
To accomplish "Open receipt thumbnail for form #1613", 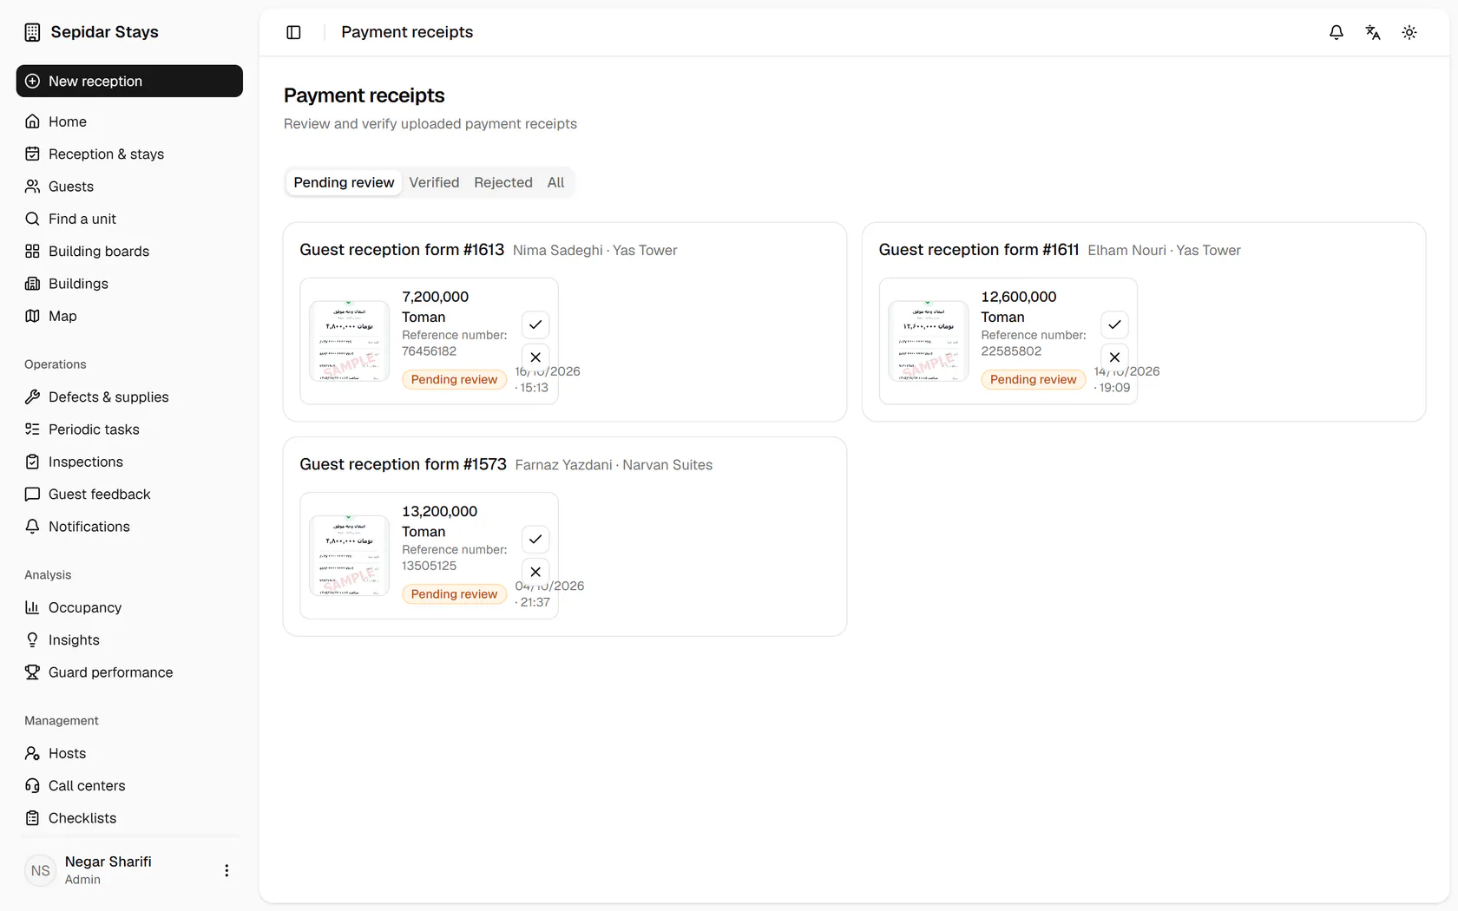I will 349,341.
